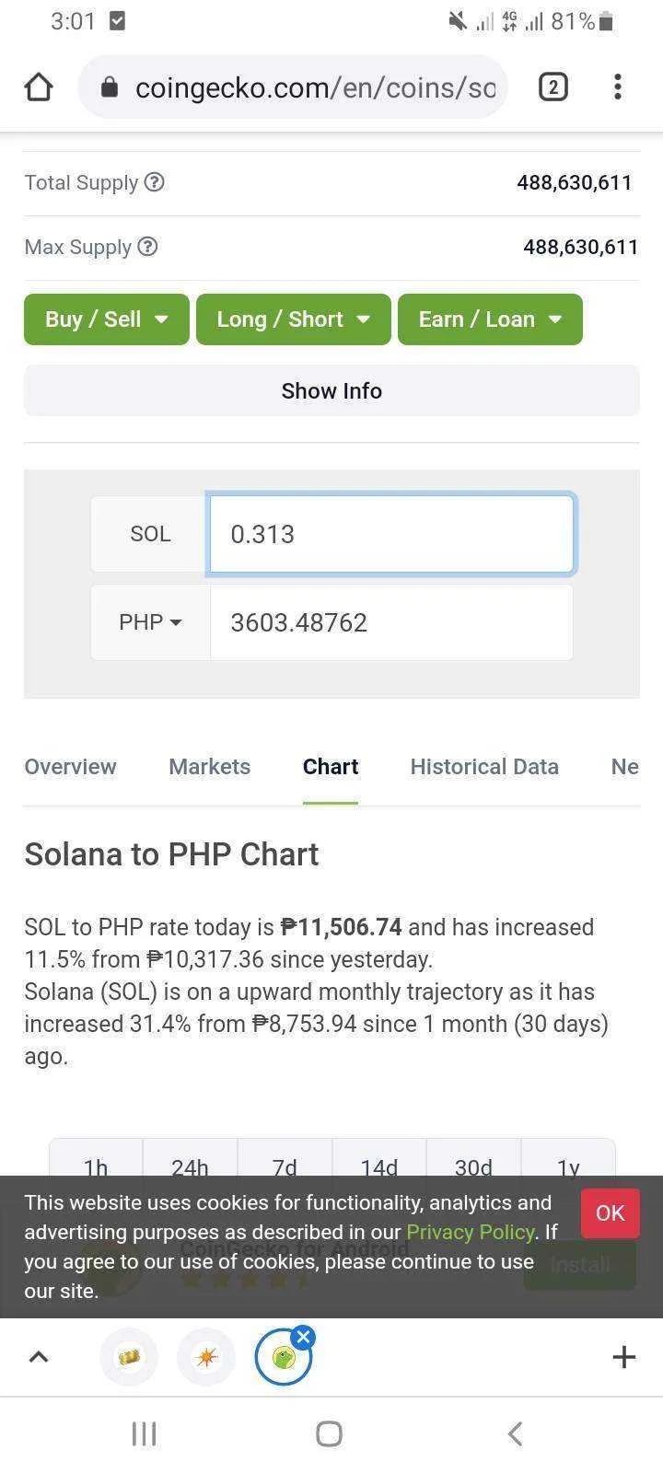The height and width of the screenshot is (1473, 663).
Task: Open the orange starburst tab thumbnail
Action: (206, 1357)
